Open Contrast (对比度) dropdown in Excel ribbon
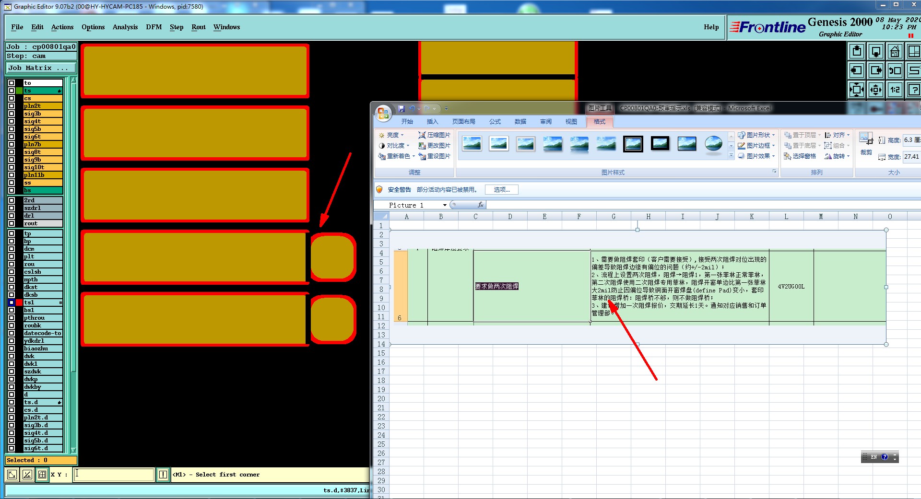Screen dimensions: 921x499 394,146
